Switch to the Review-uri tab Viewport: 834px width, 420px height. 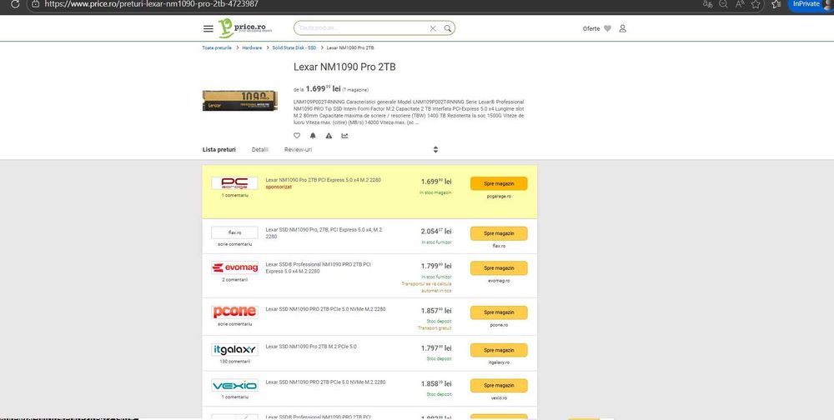tap(298, 149)
